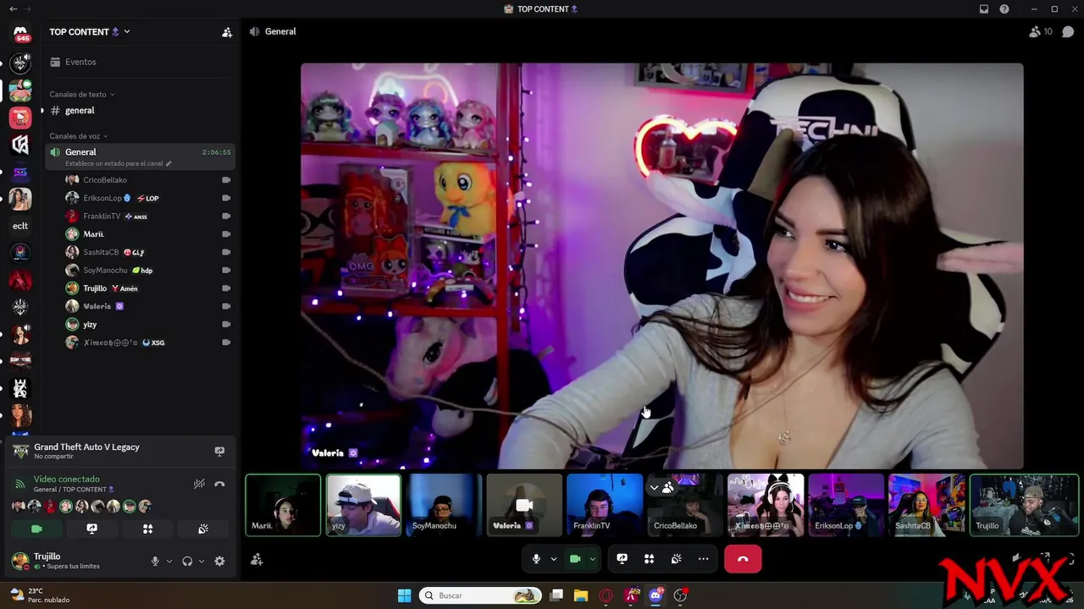This screenshot has width=1084, height=609.
Task: Click the invite members icon beside the server name
Action: tap(227, 32)
